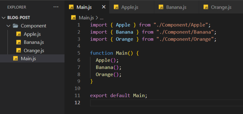
Task: Click the Component folder icon
Action: pos(15,26)
